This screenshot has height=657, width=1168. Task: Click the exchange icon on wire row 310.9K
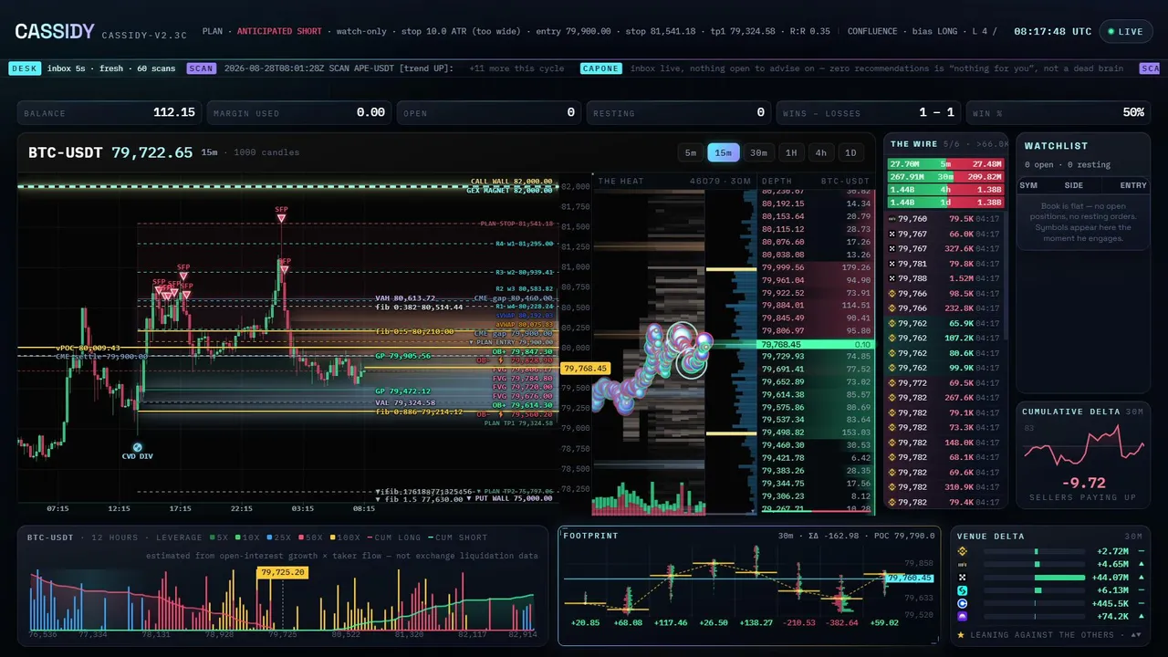(892, 487)
